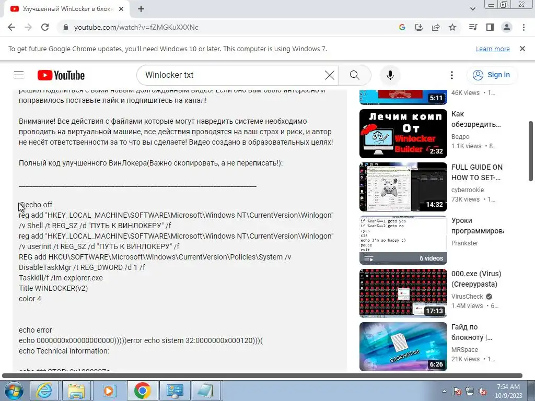Image resolution: width=535 pixels, height=401 pixels.
Task: Visit the cyberrookie channel name
Action: (x=468, y=190)
